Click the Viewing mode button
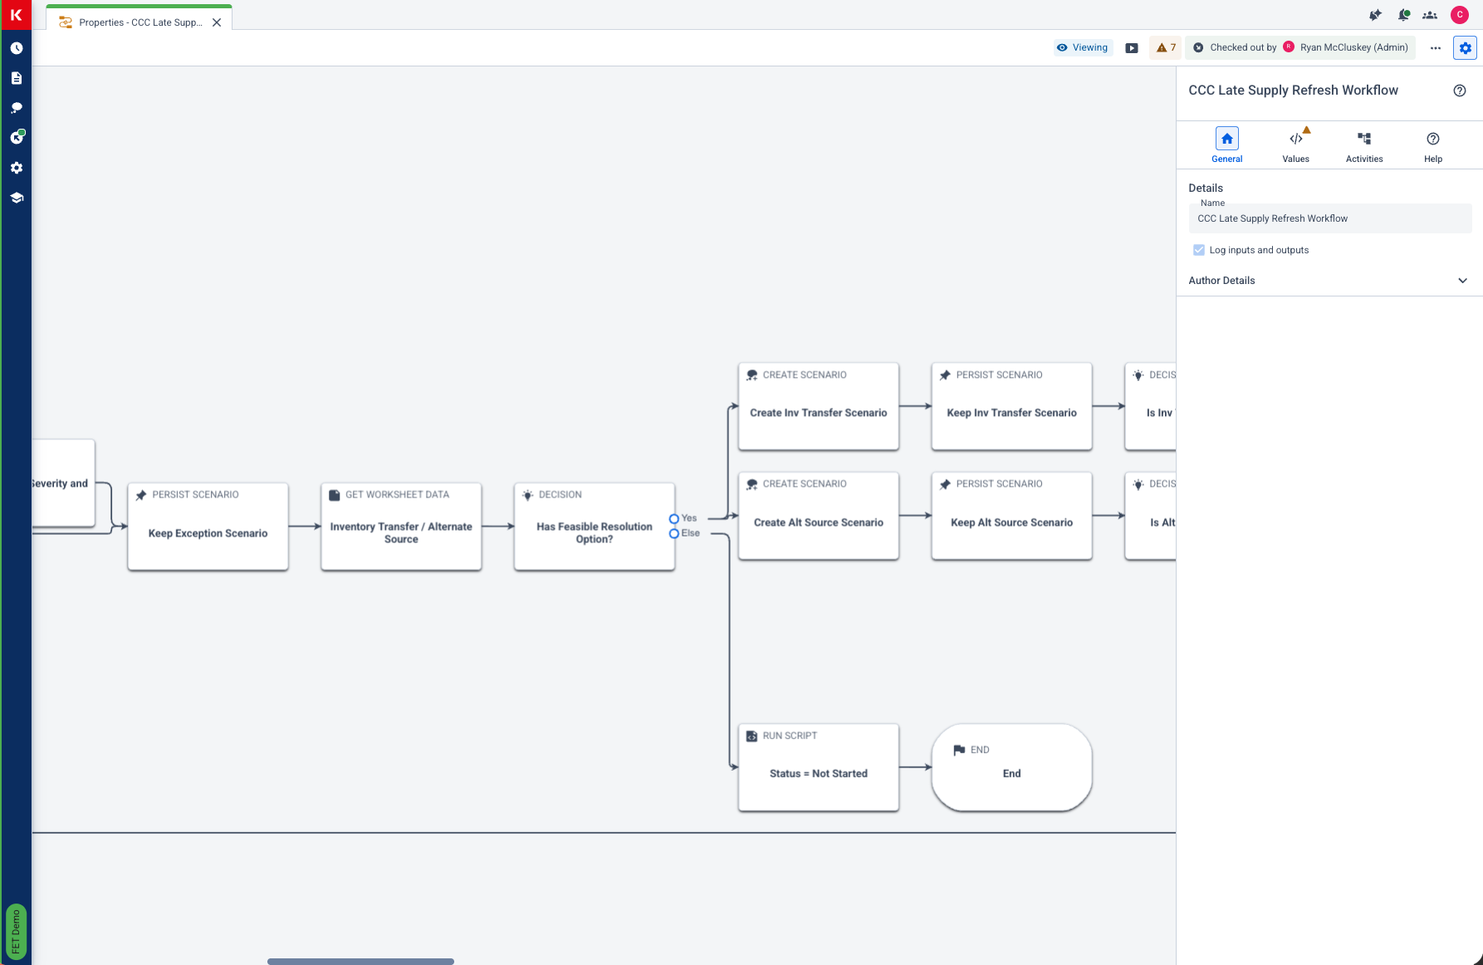 [x=1083, y=48]
